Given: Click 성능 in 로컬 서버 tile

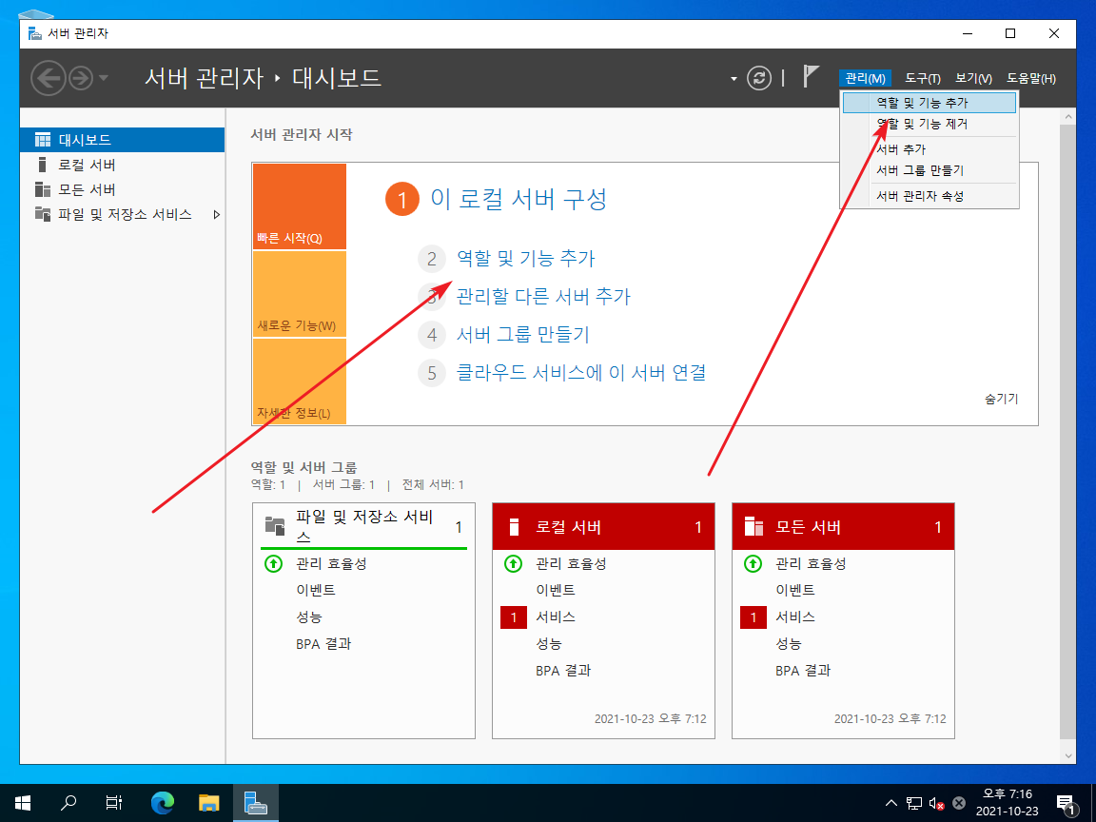Looking at the screenshot, I should pyautogui.click(x=549, y=644).
